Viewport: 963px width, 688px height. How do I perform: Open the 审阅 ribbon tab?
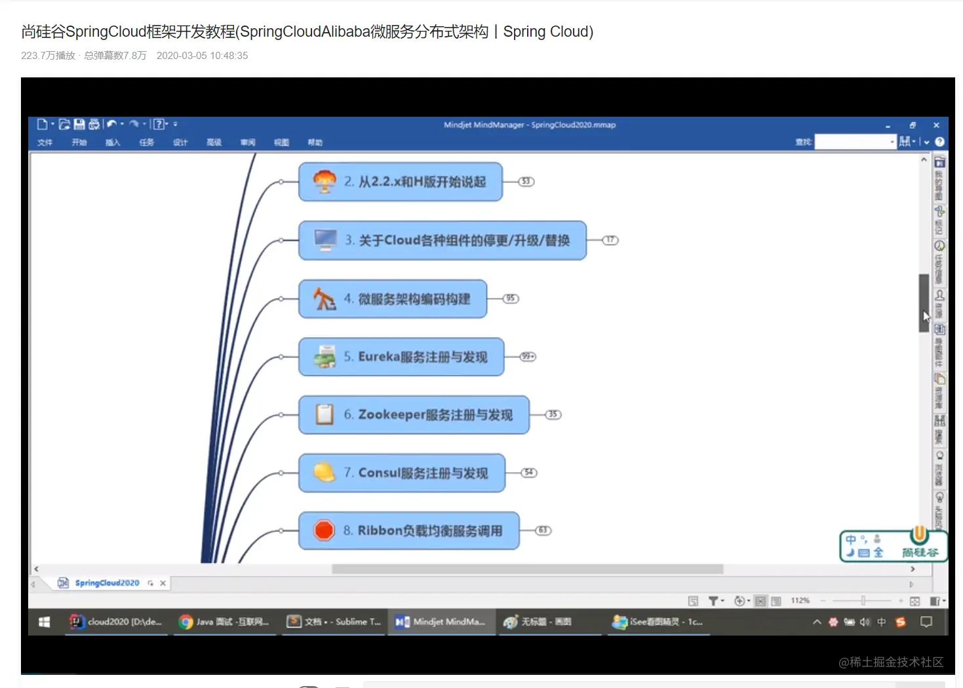248,142
